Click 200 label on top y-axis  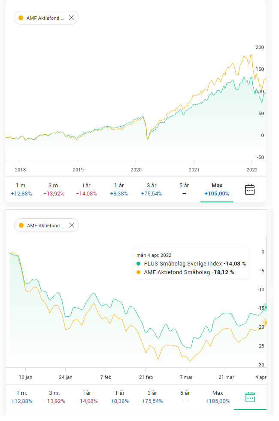[x=260, y=47]
